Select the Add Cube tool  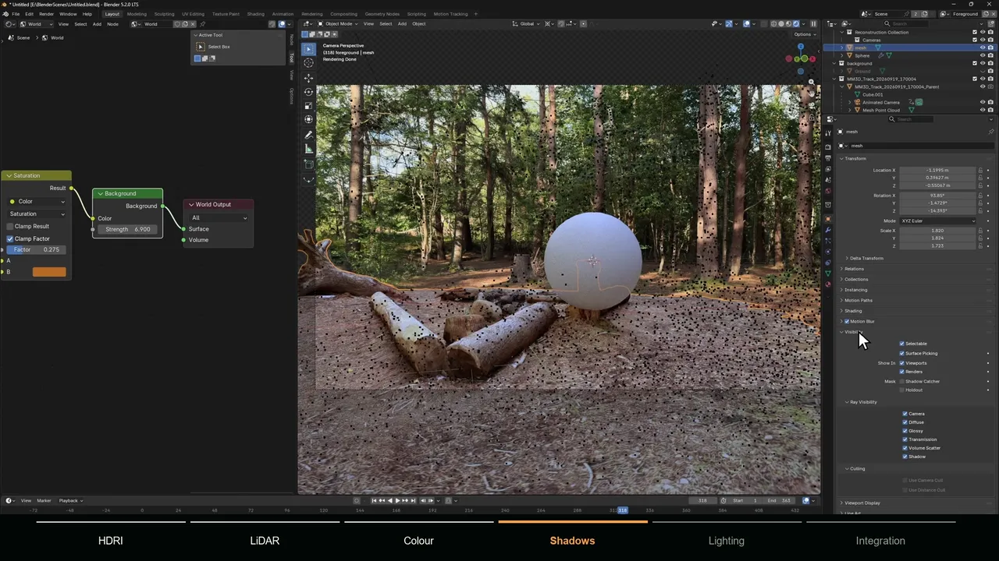coord(309,164)
